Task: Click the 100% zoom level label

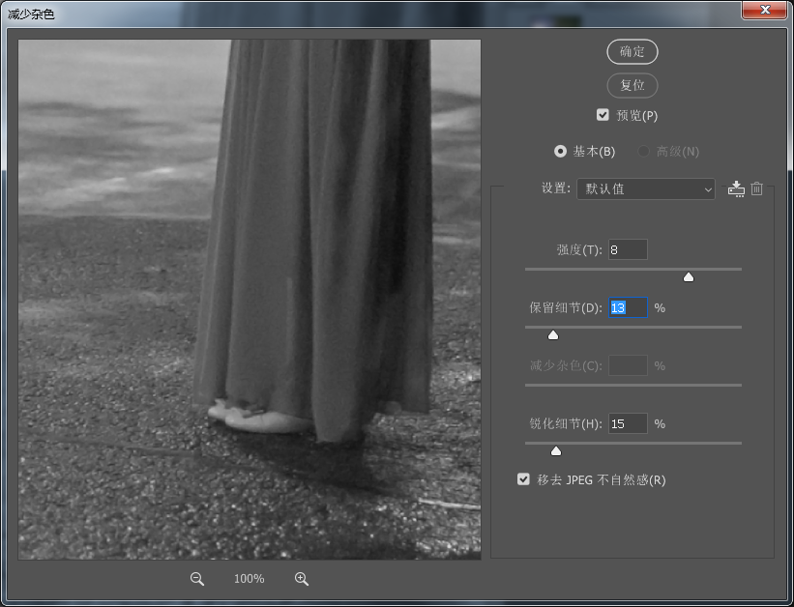Action: [249, 578]
